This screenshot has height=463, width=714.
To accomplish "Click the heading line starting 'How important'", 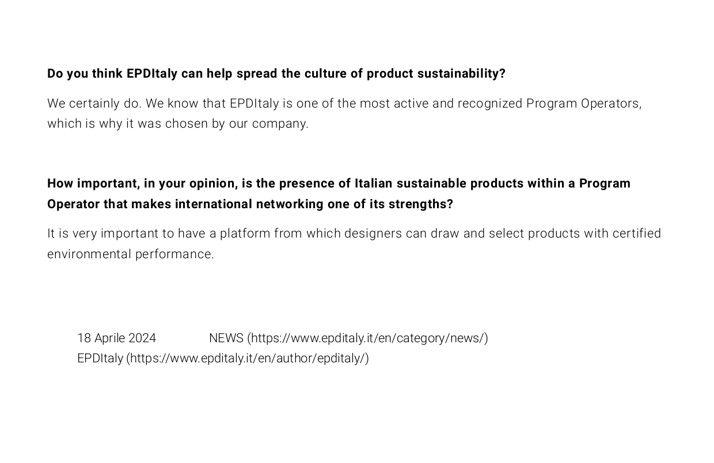I will coord(339,183).
